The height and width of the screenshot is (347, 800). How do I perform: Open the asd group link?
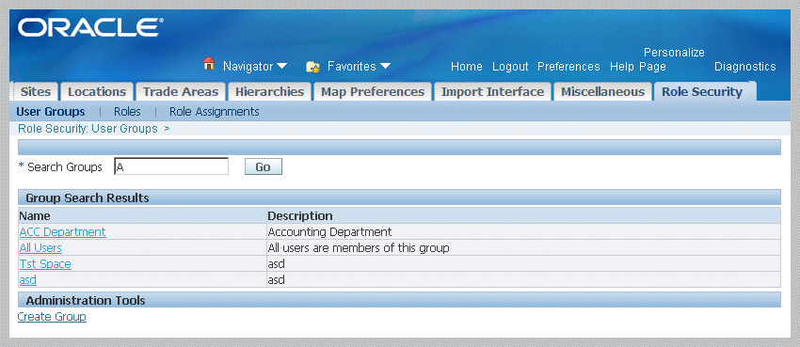(28, 279)
